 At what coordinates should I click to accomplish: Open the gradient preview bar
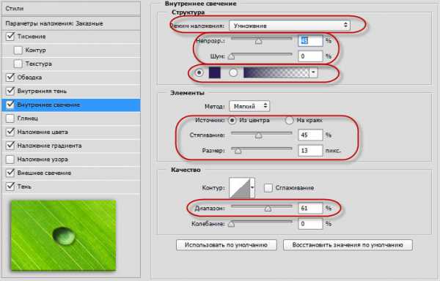tap(276, 72)
